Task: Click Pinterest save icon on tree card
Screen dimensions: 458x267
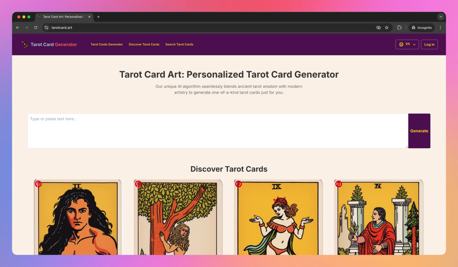Action: point(138,184)
